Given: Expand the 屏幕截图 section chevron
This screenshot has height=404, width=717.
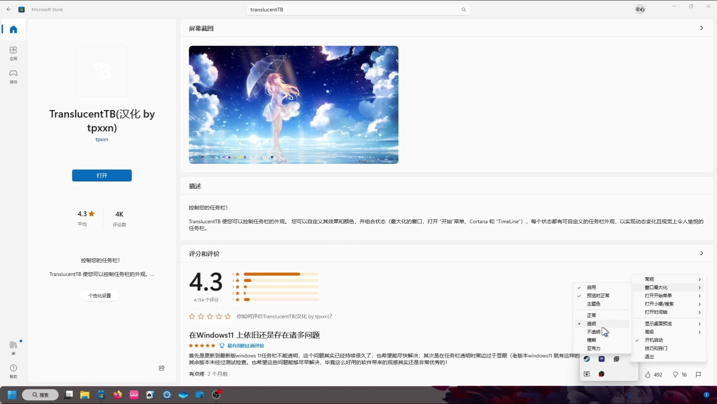Looking at the screenshot, I should (701, 28).
